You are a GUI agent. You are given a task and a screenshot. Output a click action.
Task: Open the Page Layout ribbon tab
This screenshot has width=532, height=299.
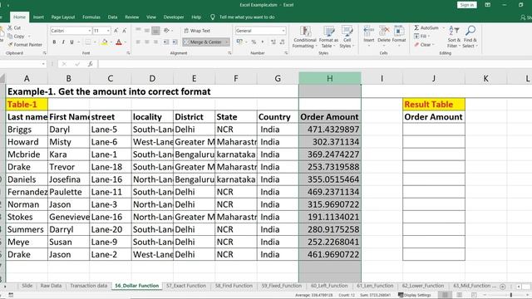click(63, 17)
